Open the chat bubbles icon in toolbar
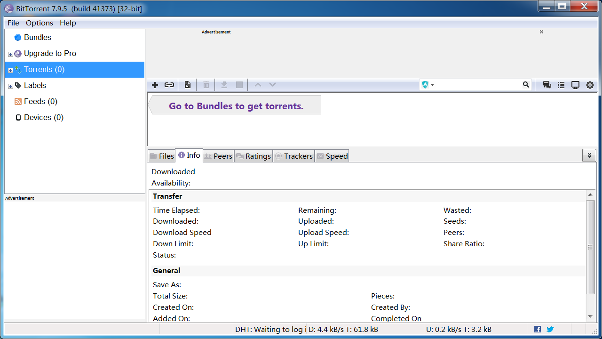This screenshot has width=602, height=339. [x=547, y=85]
